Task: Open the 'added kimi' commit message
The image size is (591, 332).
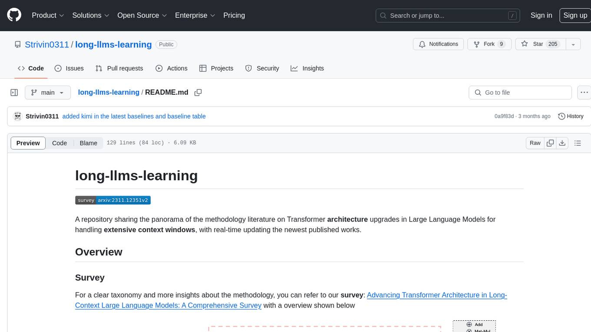Action: tap(134, 116)
